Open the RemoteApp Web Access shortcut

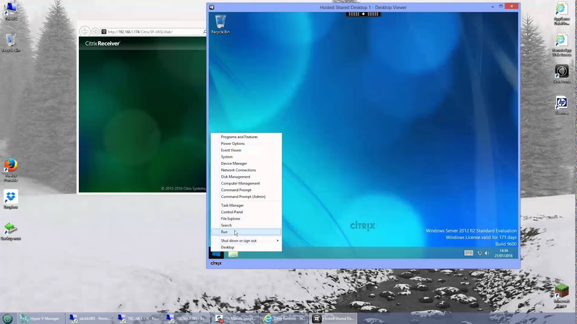(561, 45)
